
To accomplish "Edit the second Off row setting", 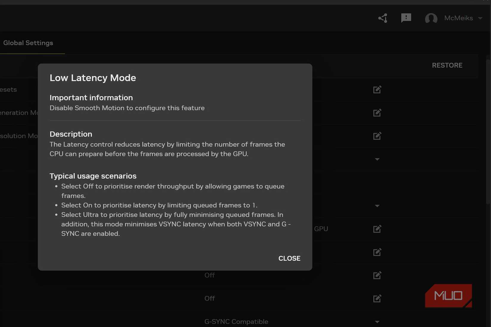I will point(377,298).
